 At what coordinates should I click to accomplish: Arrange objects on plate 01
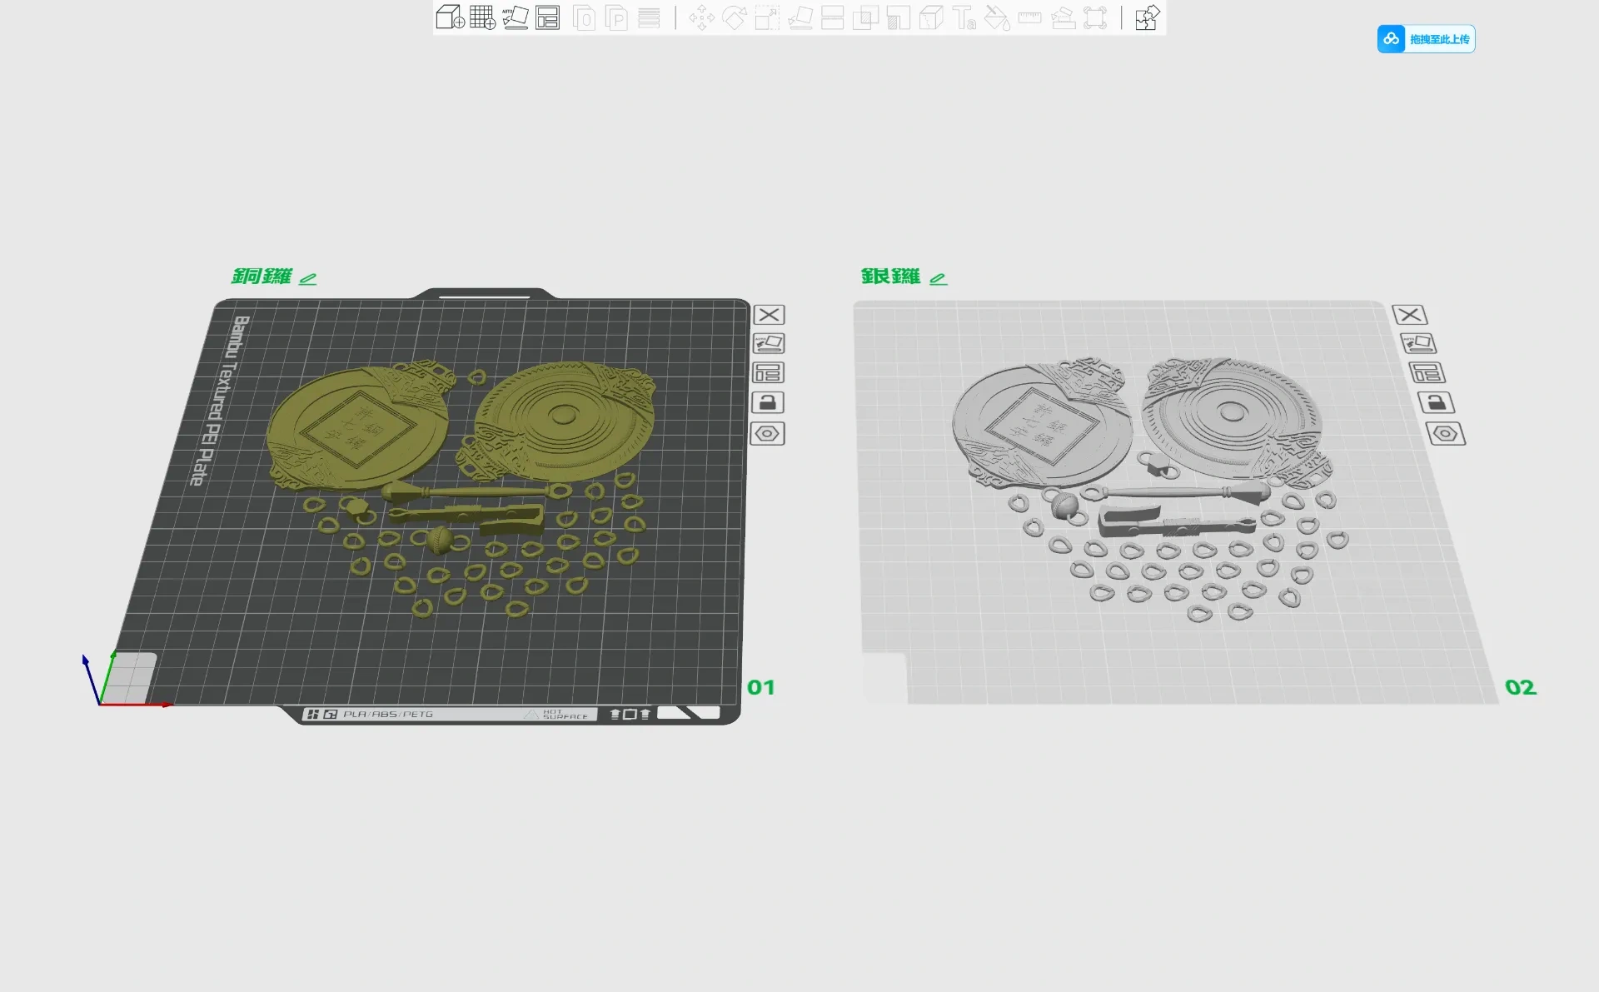(768, 373)
